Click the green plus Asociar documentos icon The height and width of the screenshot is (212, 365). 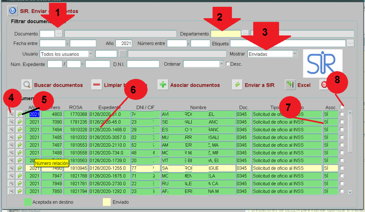pos(163,85)
